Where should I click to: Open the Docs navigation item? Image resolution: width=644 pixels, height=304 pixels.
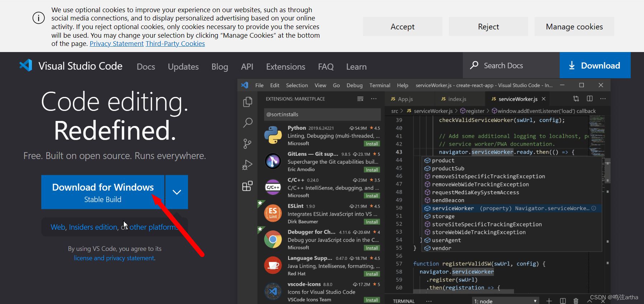tap(146, 66)
